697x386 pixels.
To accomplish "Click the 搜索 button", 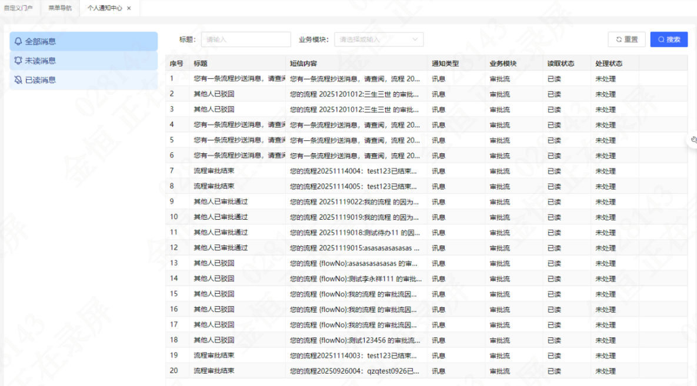I will (669, 39).
